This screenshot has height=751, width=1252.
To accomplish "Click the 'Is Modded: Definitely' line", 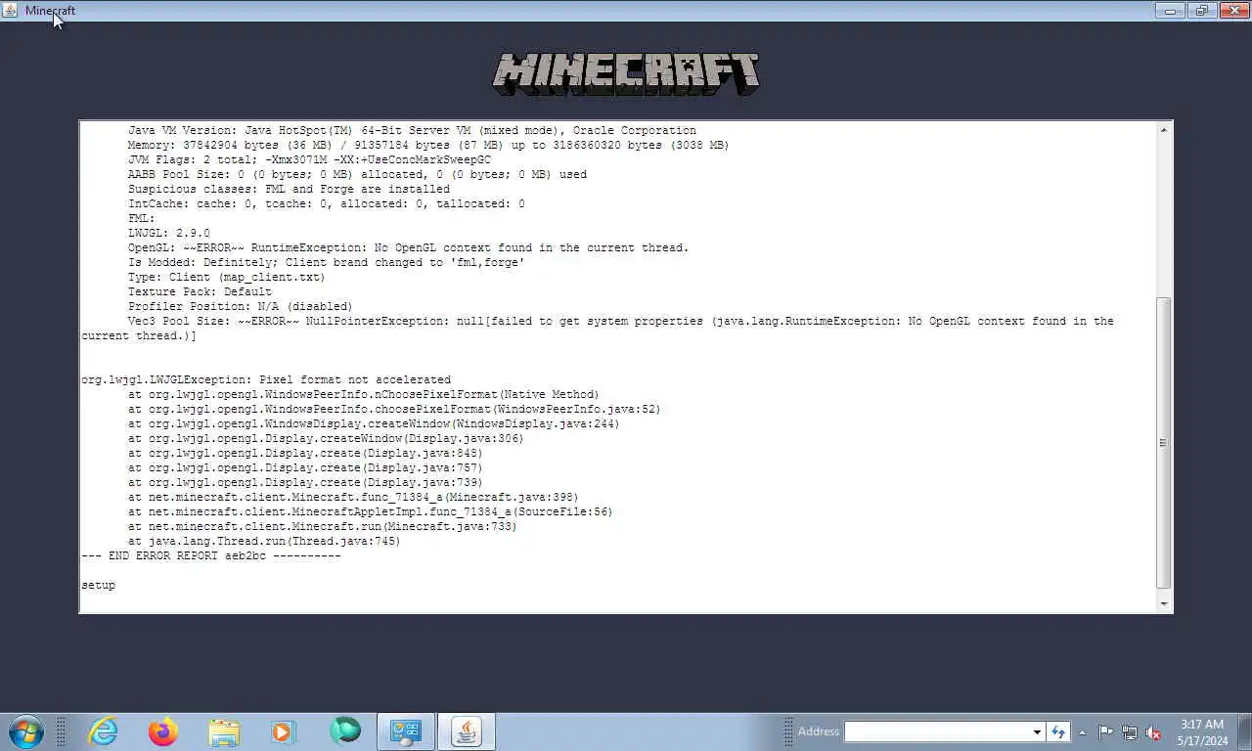I will click(x=326, y=262).
